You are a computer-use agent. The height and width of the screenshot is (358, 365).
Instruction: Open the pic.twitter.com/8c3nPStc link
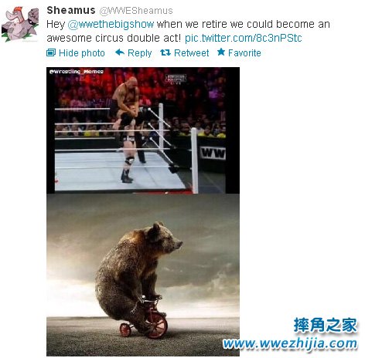[244, 38]
